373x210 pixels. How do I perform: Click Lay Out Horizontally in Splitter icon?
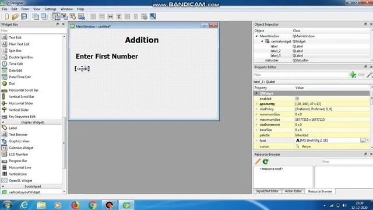click(x=110, y=16)
